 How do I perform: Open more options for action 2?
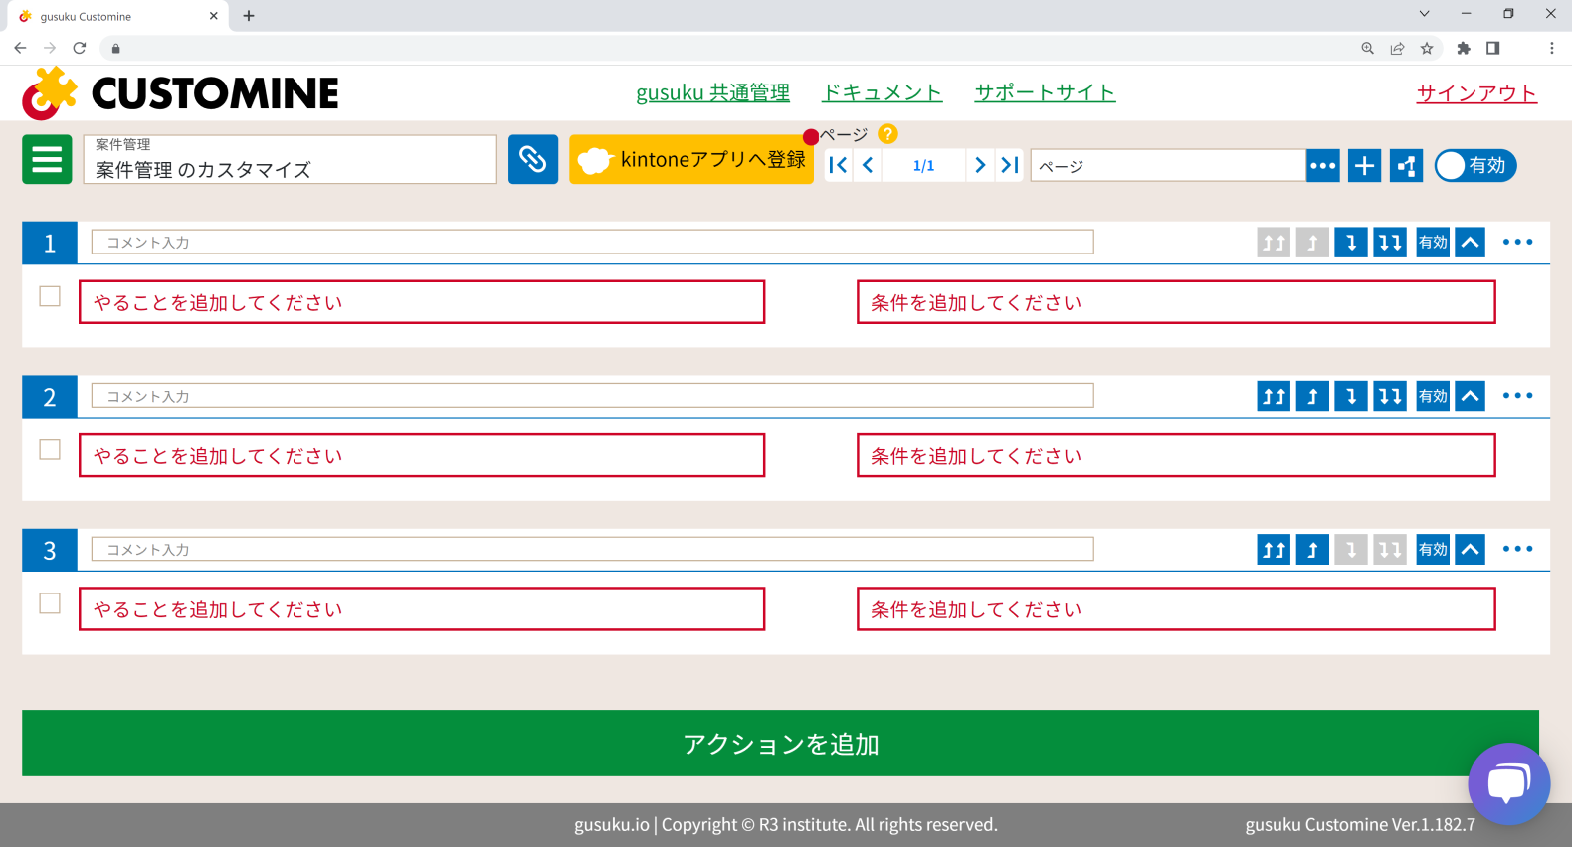1518,396
